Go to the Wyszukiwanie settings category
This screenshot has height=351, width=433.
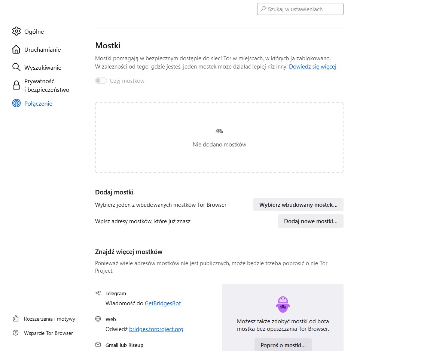[x=43, y=68]
